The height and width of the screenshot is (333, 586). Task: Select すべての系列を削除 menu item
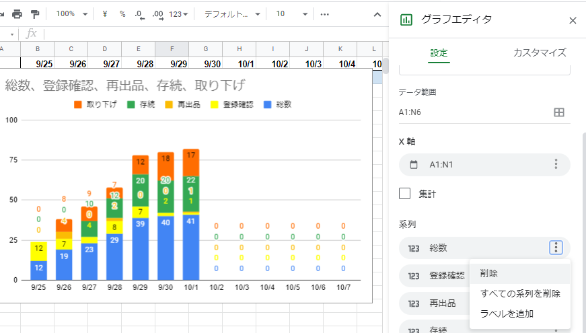[519, 294]
